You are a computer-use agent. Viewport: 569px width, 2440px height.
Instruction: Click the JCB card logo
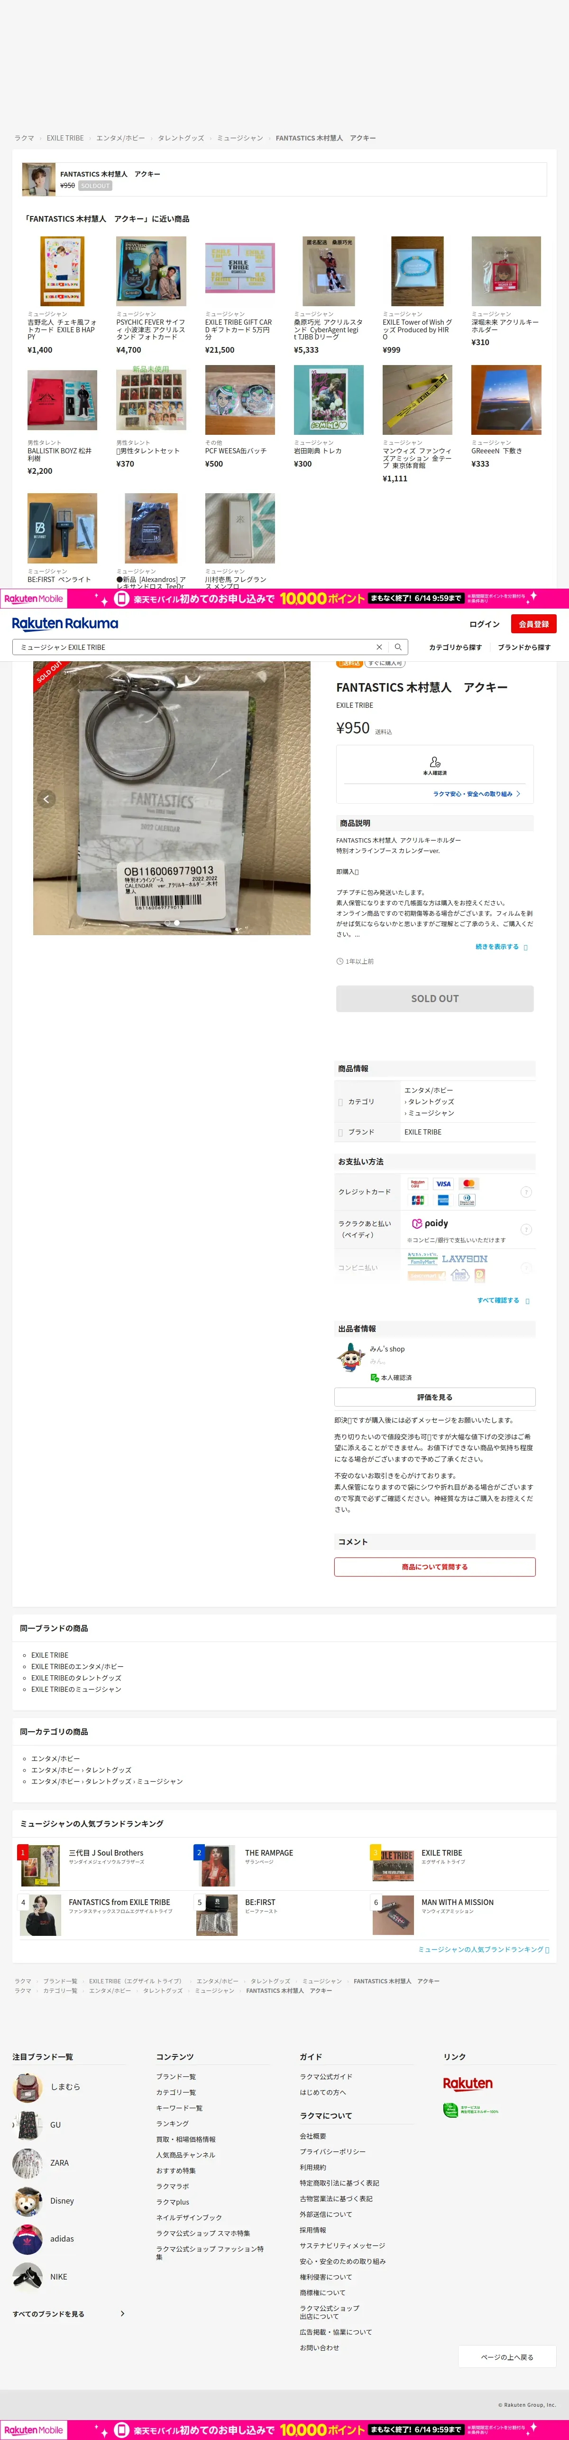point(418,1200)
